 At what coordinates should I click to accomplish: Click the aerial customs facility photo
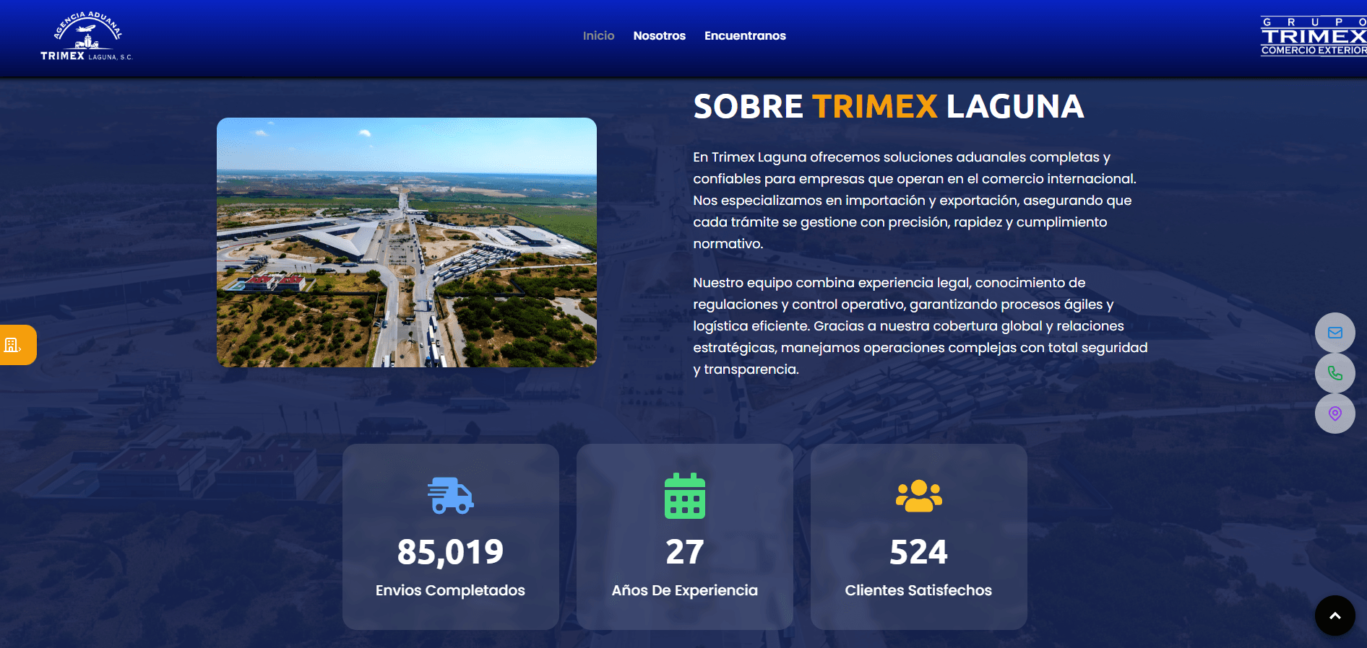407,242
